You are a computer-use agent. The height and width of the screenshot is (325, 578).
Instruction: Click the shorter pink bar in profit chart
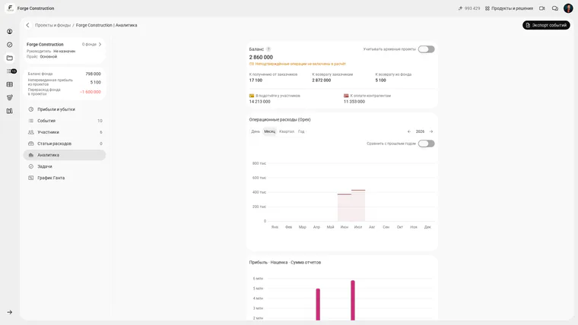point(318,304)
